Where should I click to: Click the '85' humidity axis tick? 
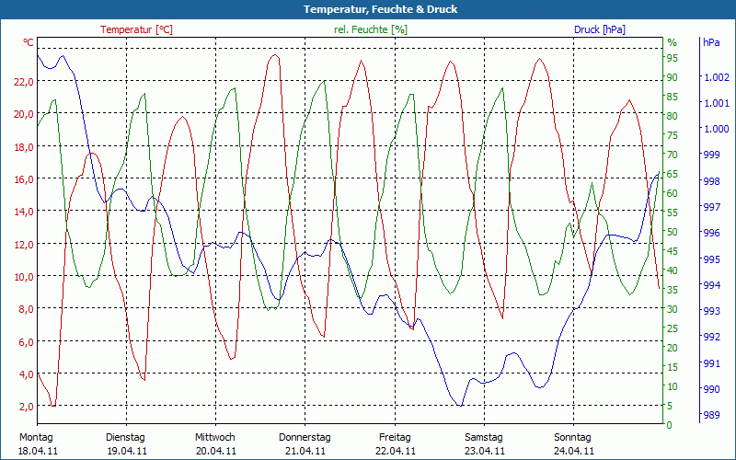(673, 97)
